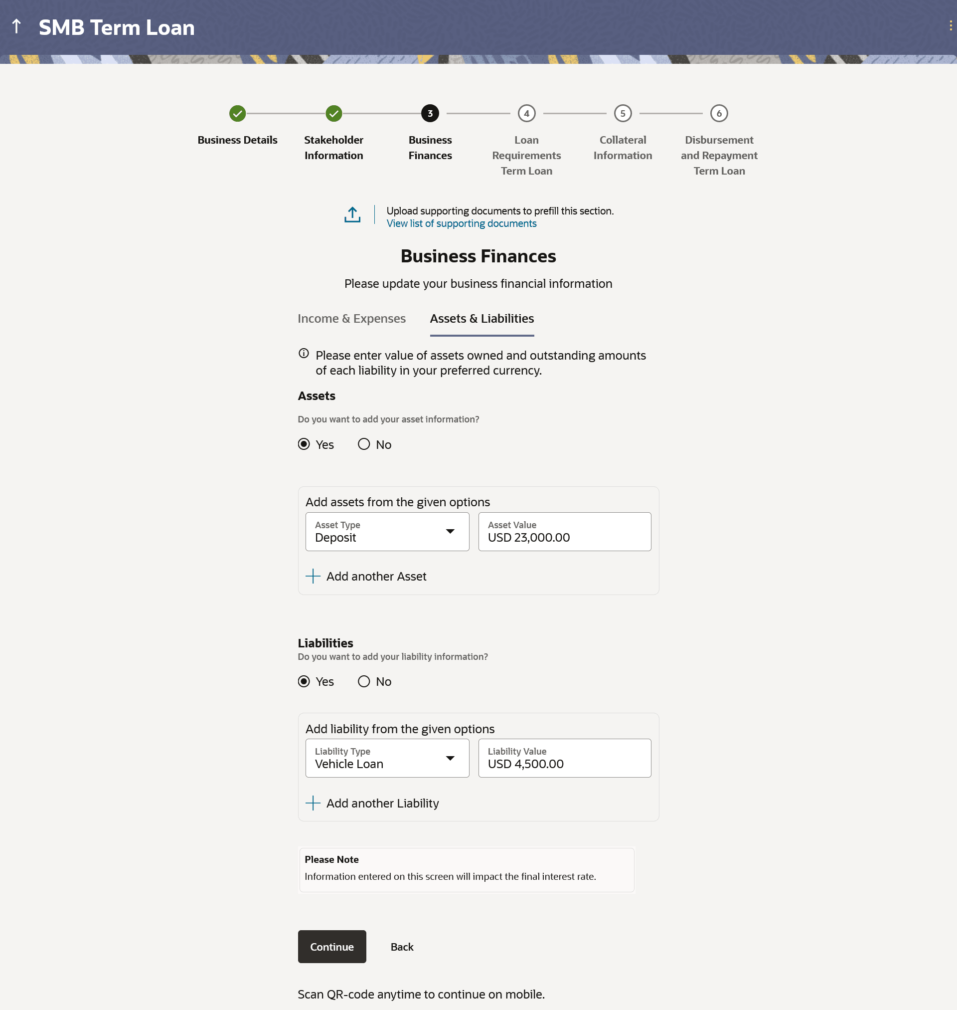Select the Assets & Liabilities tab
This screenshot has width=957, height=1010.
click(481, 319)
